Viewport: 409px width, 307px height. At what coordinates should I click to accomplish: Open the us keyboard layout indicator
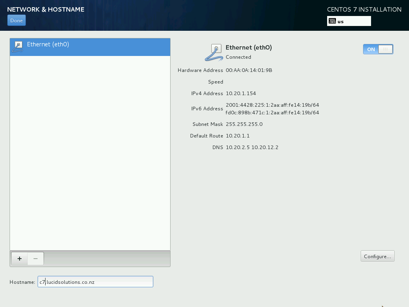pos(349,21)
